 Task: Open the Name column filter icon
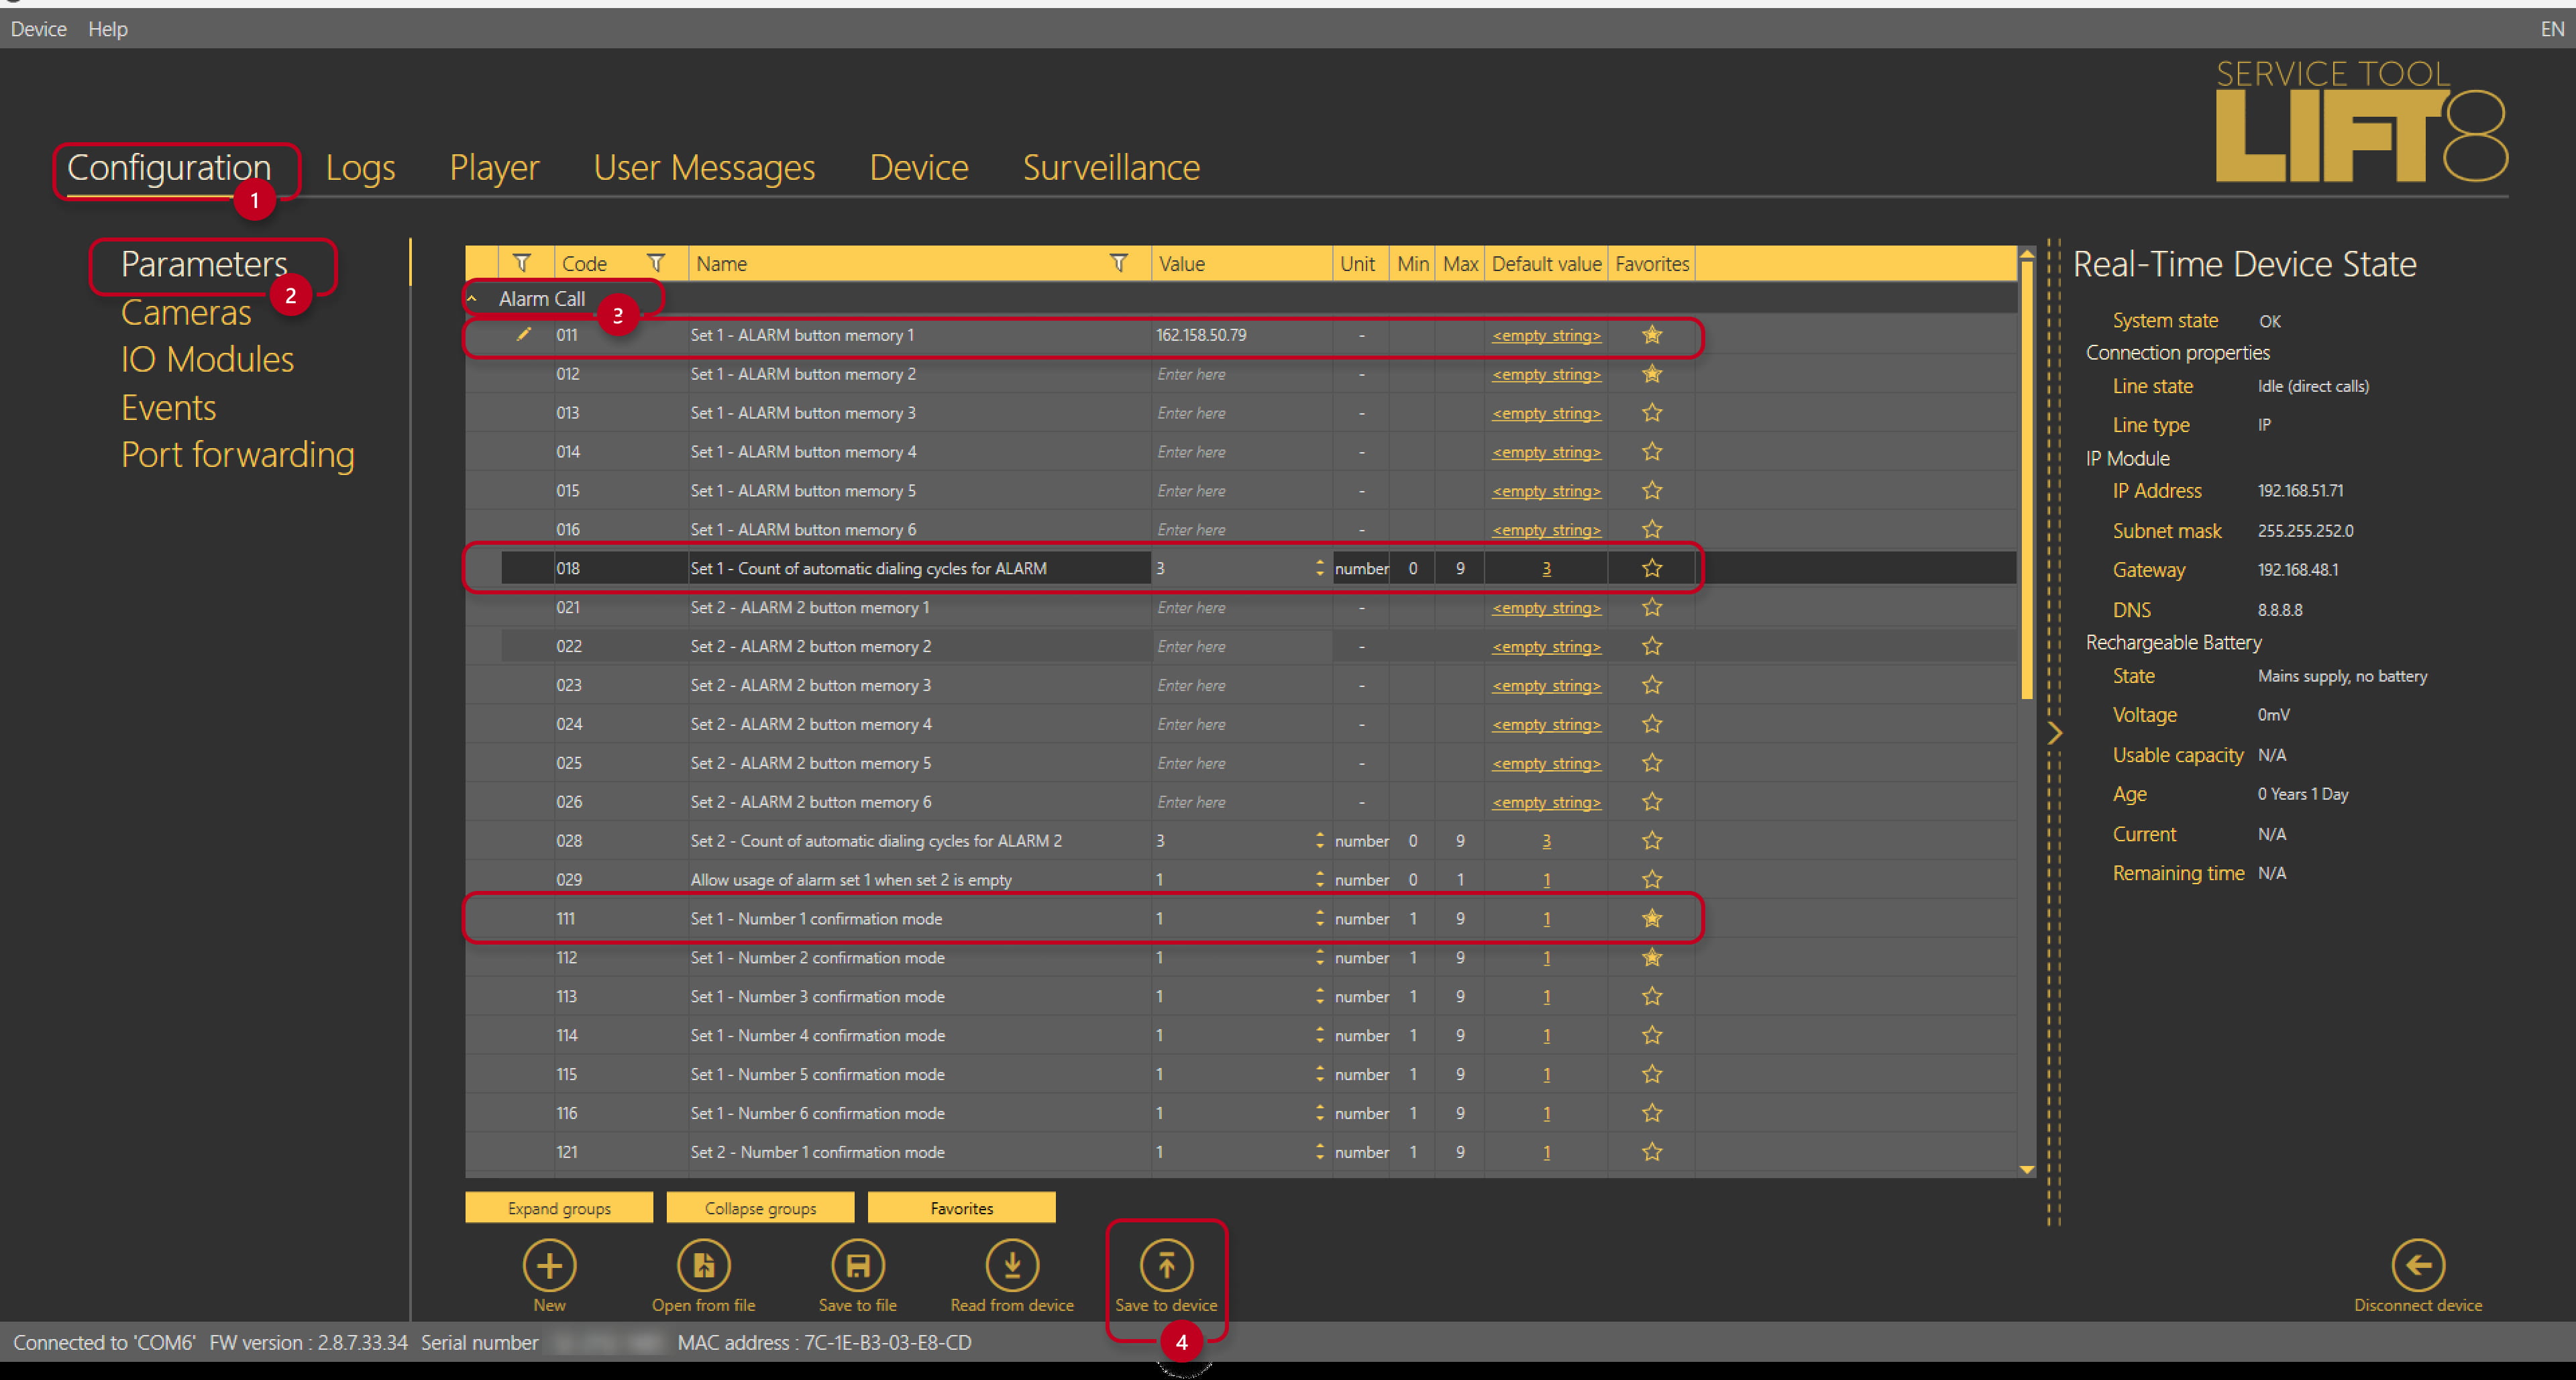pyautogui.click(x=1118, y=263)
